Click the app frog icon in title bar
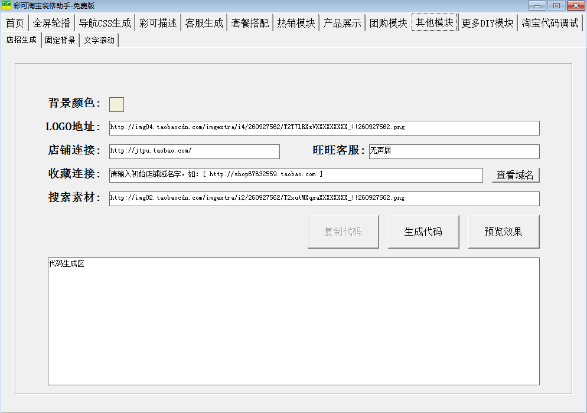 (x=6, y=5)
